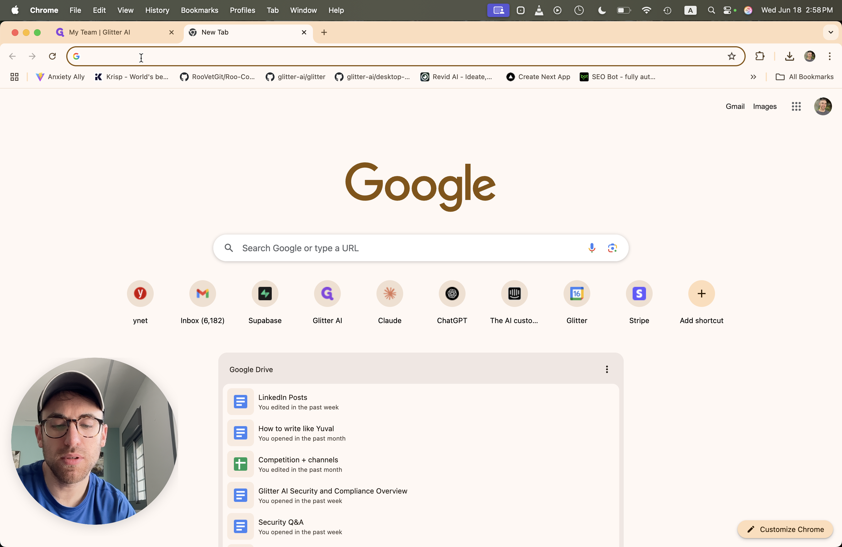Toggle Focus moon icon in menu bar
Viewport: 842px width, 547px height.
tap(601, 10)
